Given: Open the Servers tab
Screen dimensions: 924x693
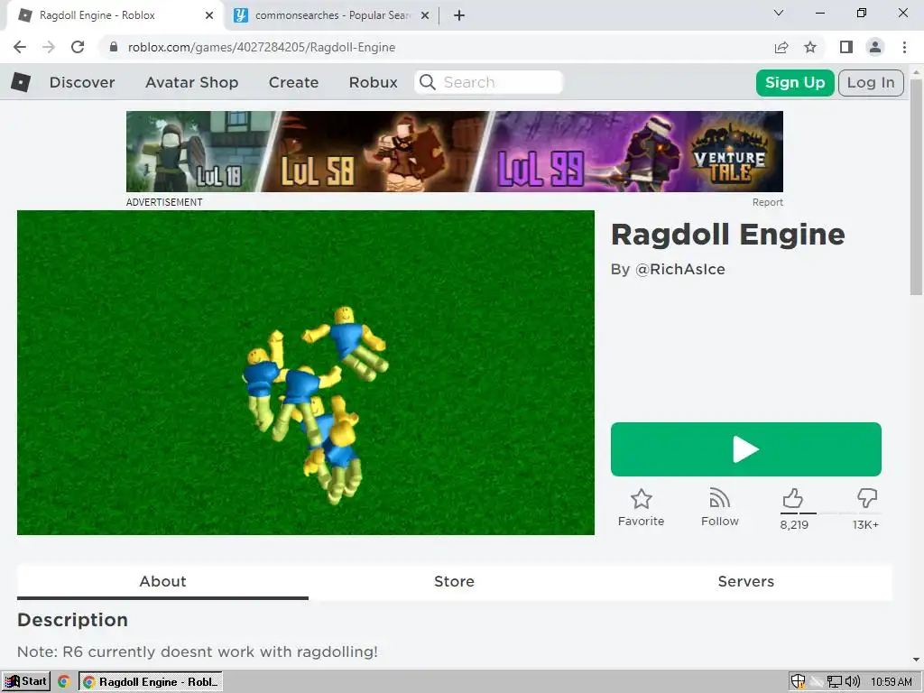Looking at the screenshot, I should pyautogui.click(x=746, y=582).
